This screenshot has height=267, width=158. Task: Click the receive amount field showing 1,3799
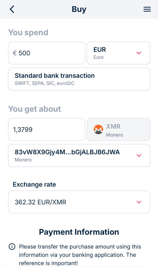click(47, 129)
